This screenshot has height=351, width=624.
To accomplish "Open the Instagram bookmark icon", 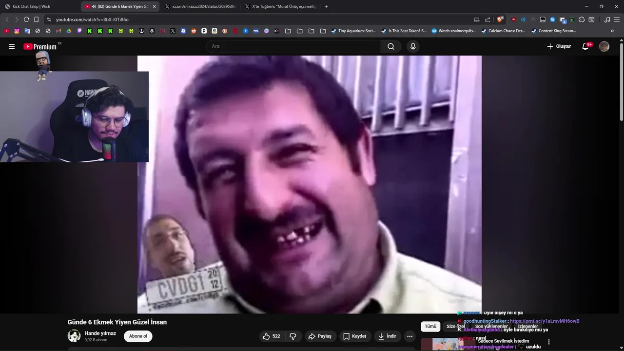I will point(17,31).
